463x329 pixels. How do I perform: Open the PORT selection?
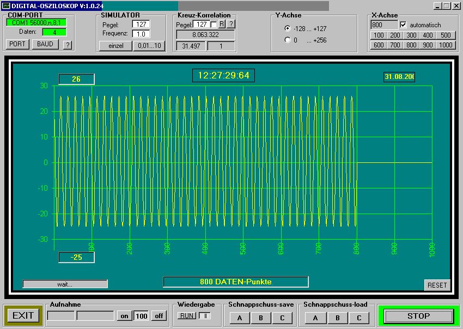point(17,44)
